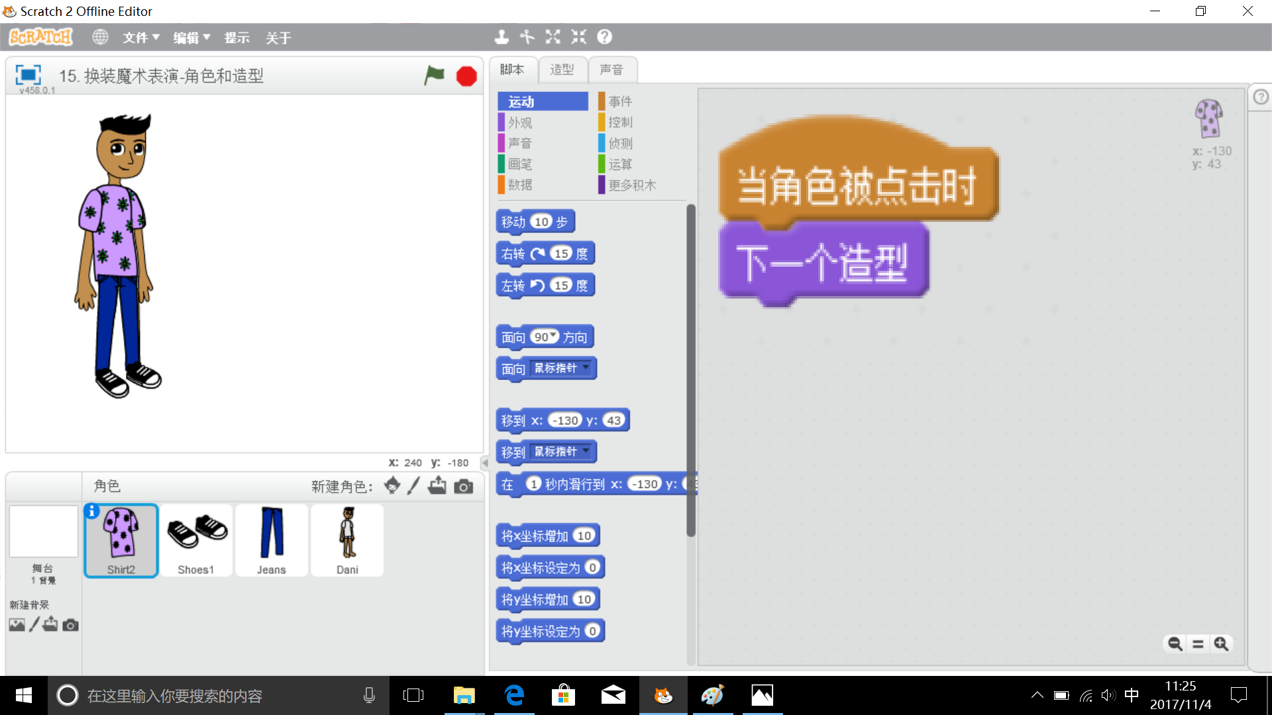Click the globe language icon
1272x715 pixels.
point(100,37)
